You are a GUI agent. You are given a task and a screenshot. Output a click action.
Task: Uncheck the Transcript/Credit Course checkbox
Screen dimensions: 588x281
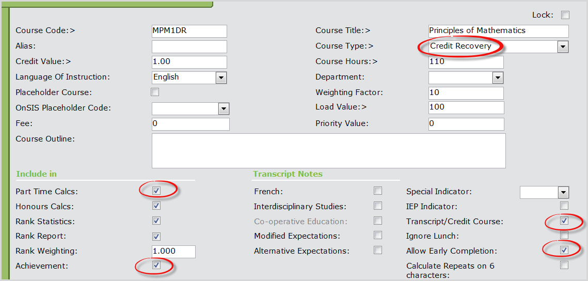[x=564, y=221]
